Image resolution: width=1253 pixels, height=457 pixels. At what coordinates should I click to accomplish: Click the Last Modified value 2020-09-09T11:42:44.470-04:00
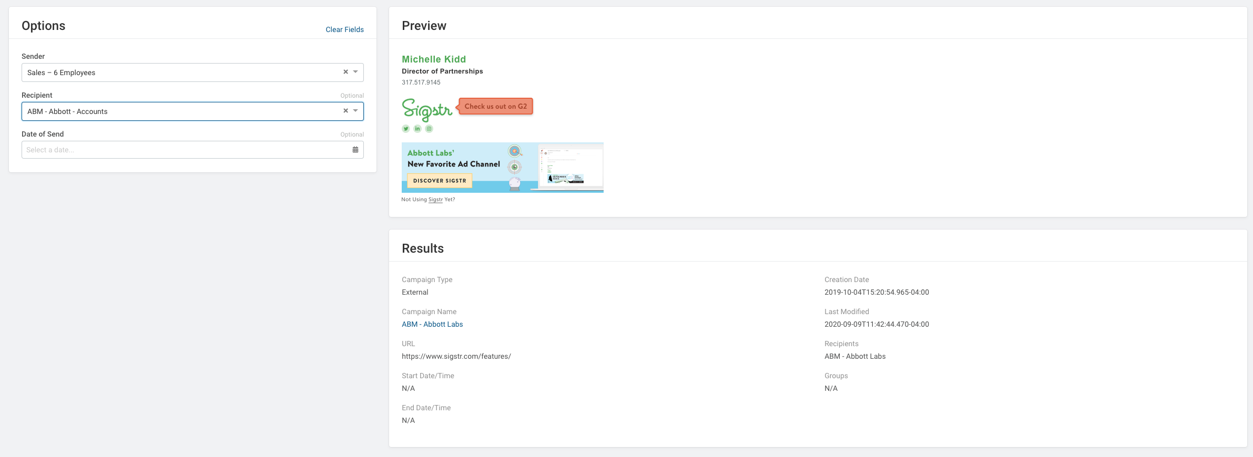877,324
